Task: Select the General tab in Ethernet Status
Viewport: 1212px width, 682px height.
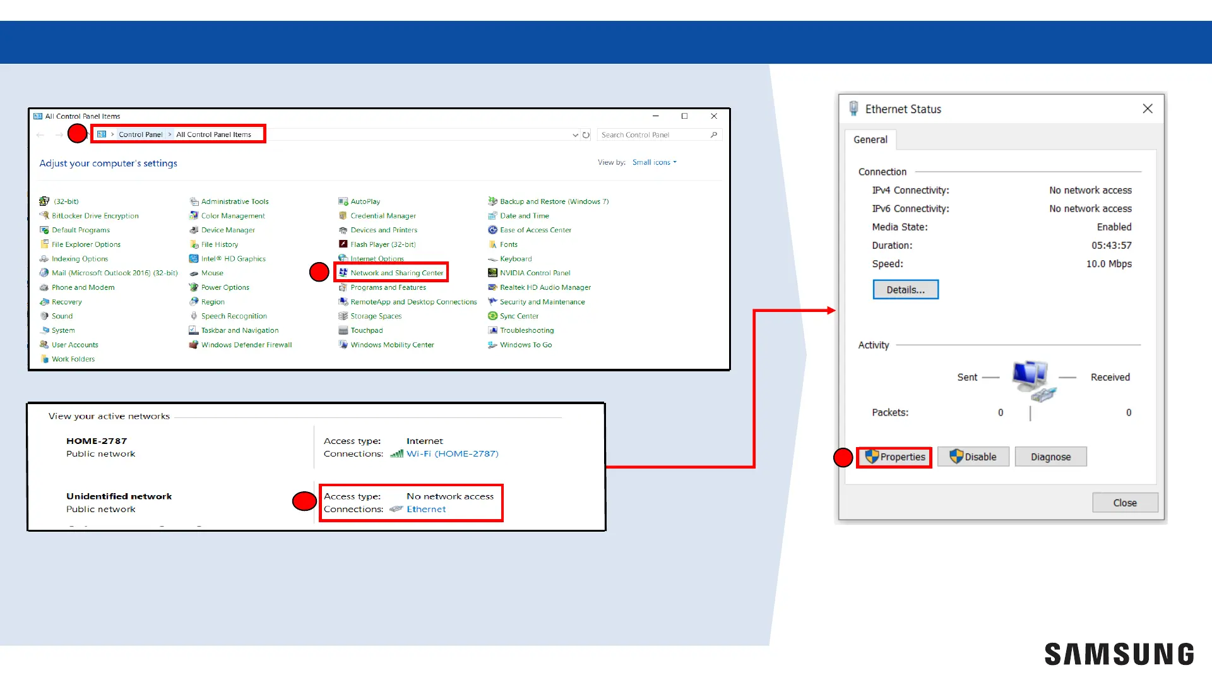Action: (870, 140)
